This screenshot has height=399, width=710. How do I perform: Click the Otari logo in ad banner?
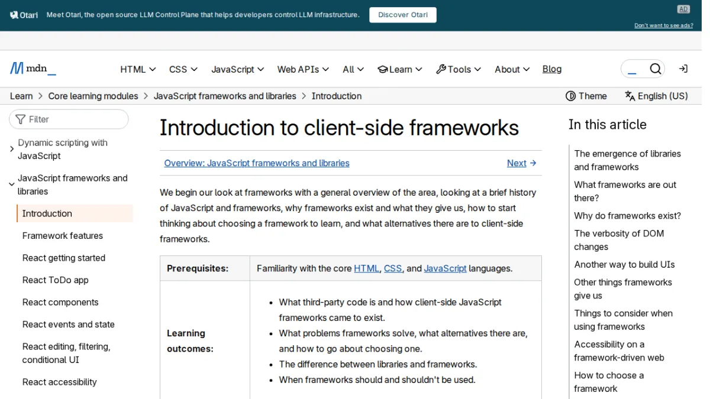tap(24, 15)
